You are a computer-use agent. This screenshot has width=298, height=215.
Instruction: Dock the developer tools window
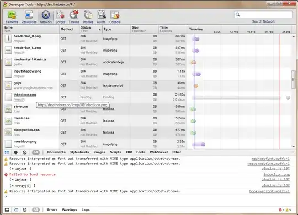(x=7, y=210)
